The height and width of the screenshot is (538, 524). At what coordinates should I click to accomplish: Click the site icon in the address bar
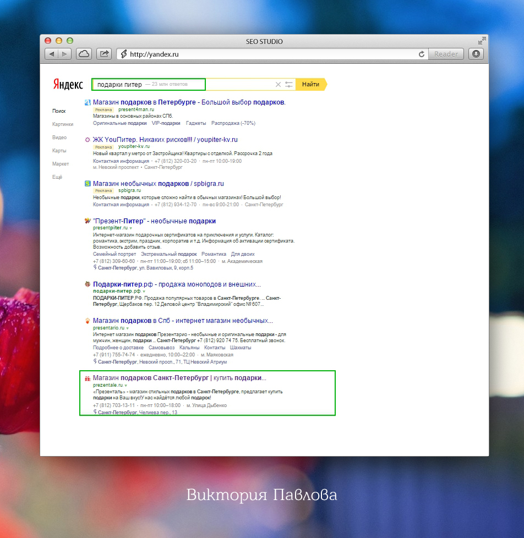pos(124,54)
